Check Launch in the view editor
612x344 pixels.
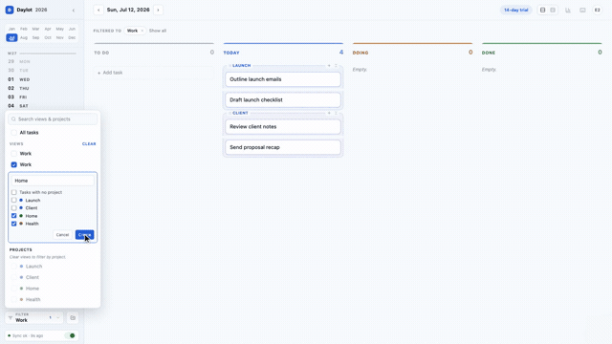14,200
